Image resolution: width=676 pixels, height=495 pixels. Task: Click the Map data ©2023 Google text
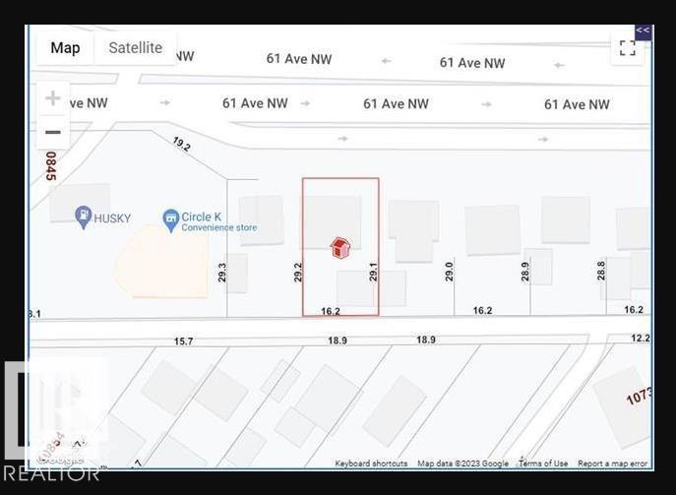click(x=462, y=464)
